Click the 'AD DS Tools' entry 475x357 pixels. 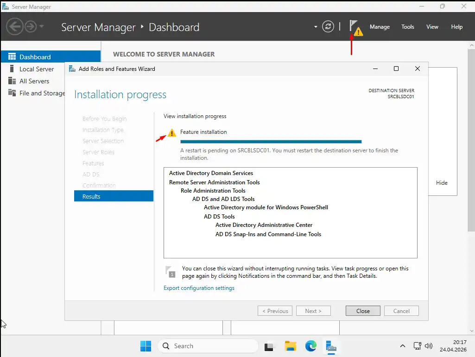pyautogui.click(x=219, y=217)
